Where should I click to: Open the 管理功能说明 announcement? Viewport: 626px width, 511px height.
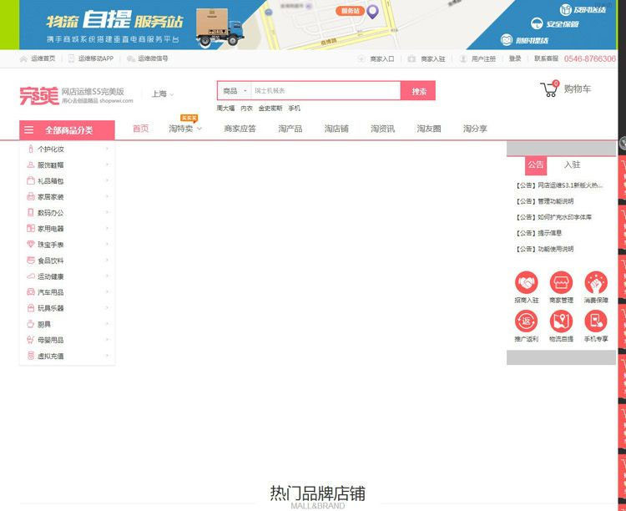pyautogui.click(x=544, y=201)
